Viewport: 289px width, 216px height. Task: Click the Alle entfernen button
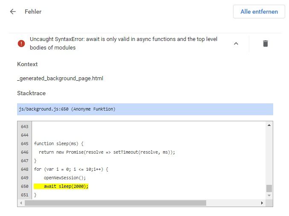259,12
